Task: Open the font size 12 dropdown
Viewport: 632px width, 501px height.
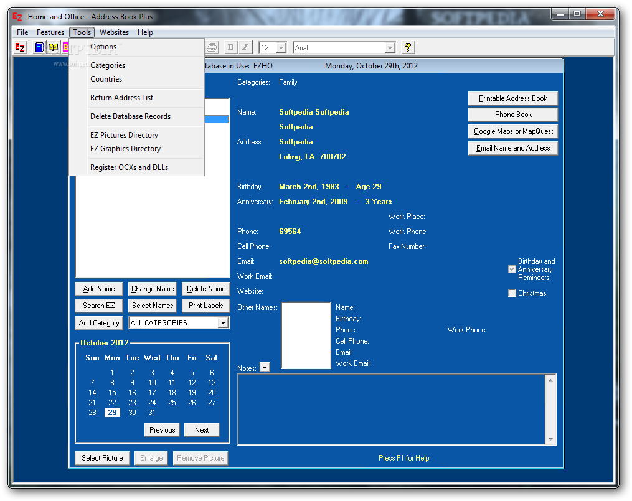Action: pyautogui.click(x=281, y=48)
